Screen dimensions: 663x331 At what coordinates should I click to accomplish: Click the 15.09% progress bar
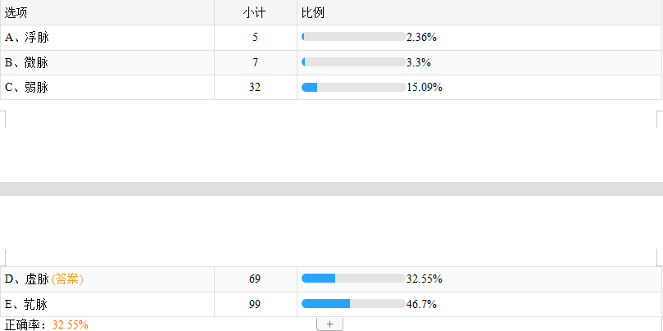353,87
